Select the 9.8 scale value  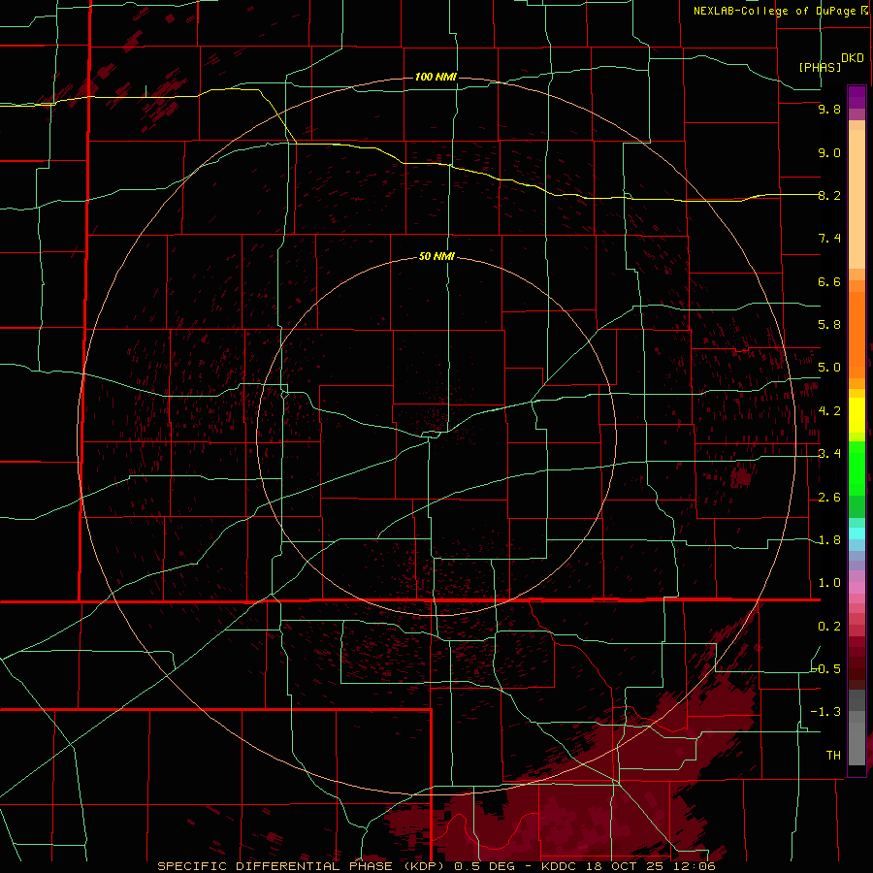(x=829, y=109)
